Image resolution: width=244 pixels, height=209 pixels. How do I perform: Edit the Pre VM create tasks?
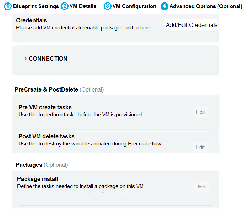point(200,112)
